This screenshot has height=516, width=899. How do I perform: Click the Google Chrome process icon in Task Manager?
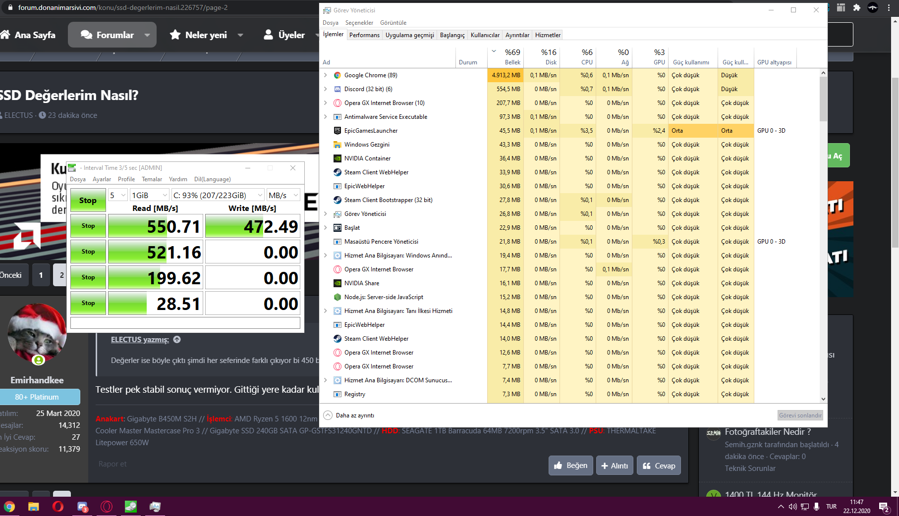pos(337,75)
